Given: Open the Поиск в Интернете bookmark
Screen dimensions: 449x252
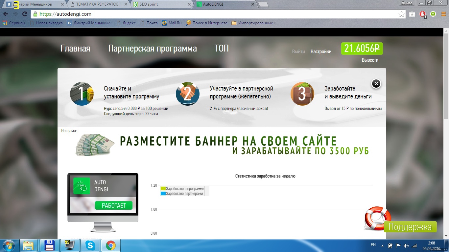Looking at the screenshot, I should pos(207,23).
